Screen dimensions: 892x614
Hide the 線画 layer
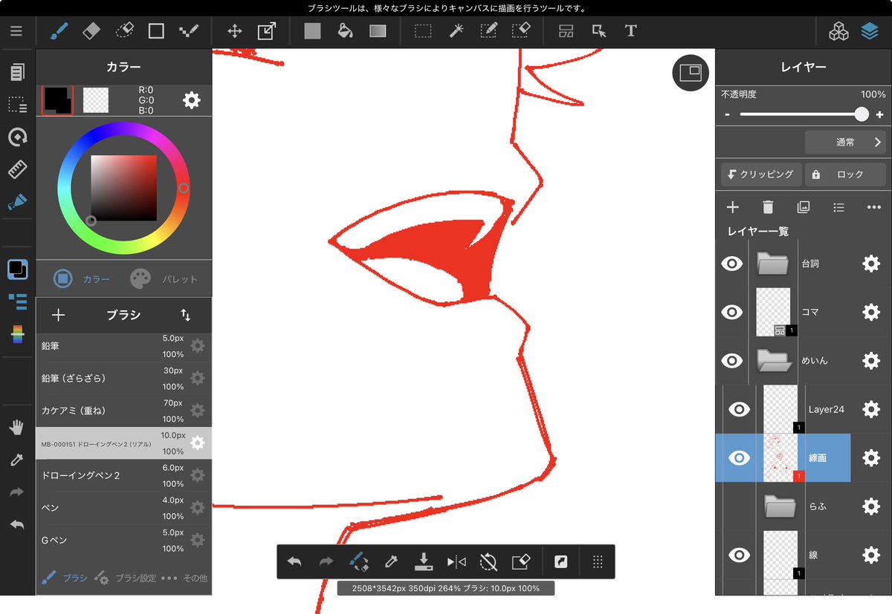(x=739, y=458)
